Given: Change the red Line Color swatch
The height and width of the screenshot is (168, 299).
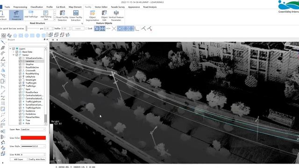Looking at the screenshot, I should [33, 138].
